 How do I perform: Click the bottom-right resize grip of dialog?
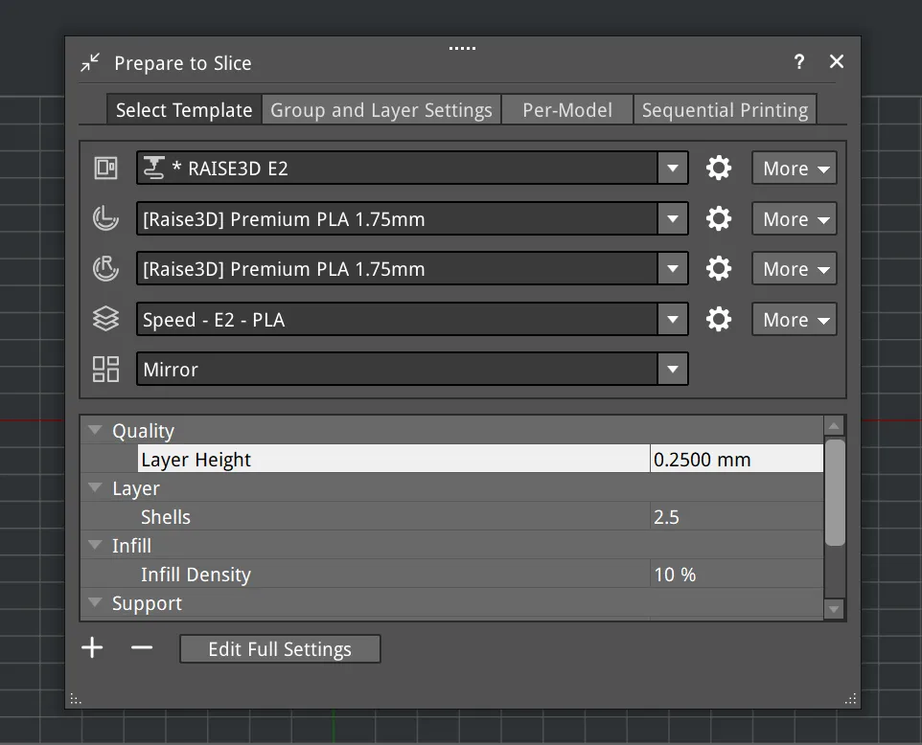851,699
